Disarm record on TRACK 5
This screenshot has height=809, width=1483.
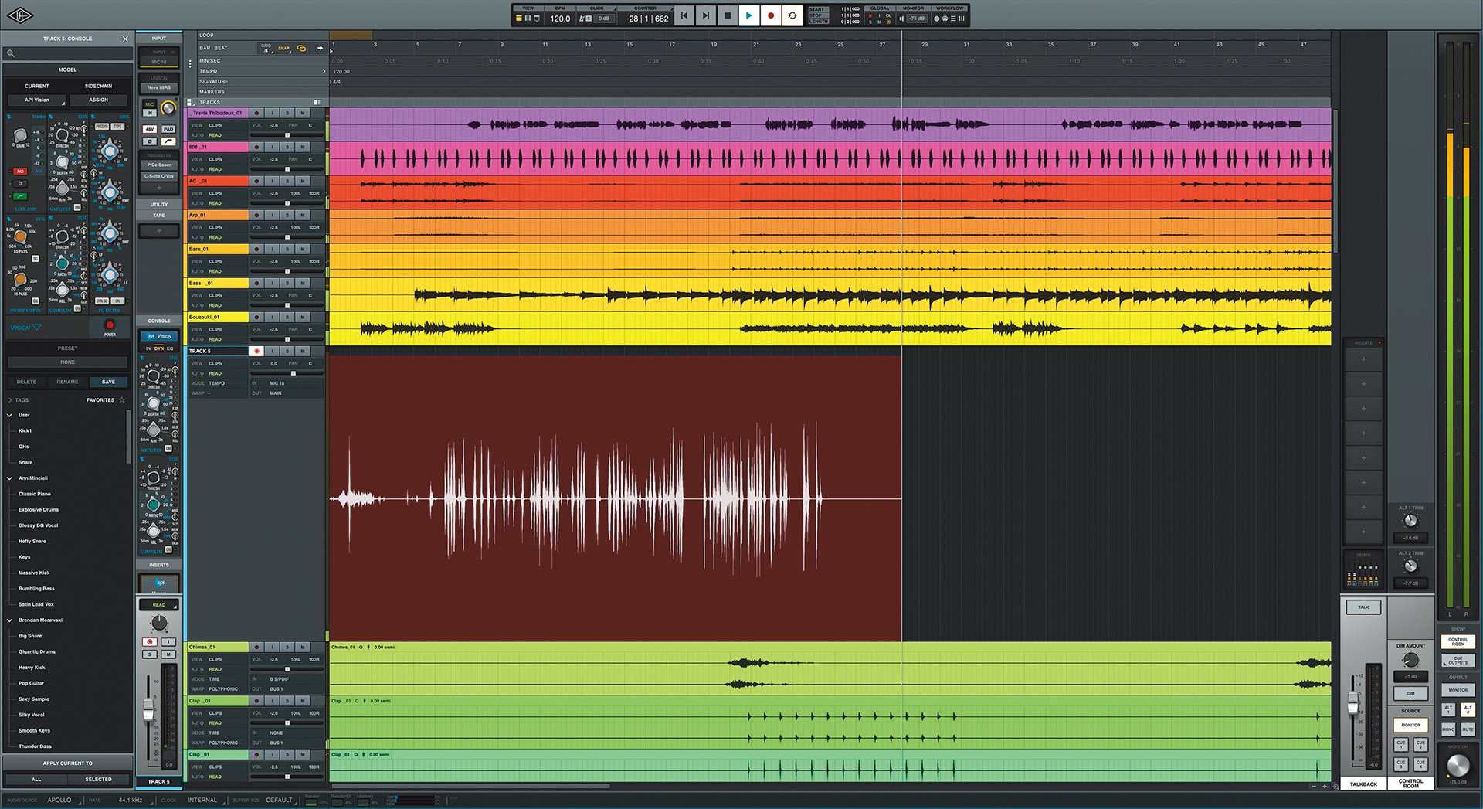[257, 351]
